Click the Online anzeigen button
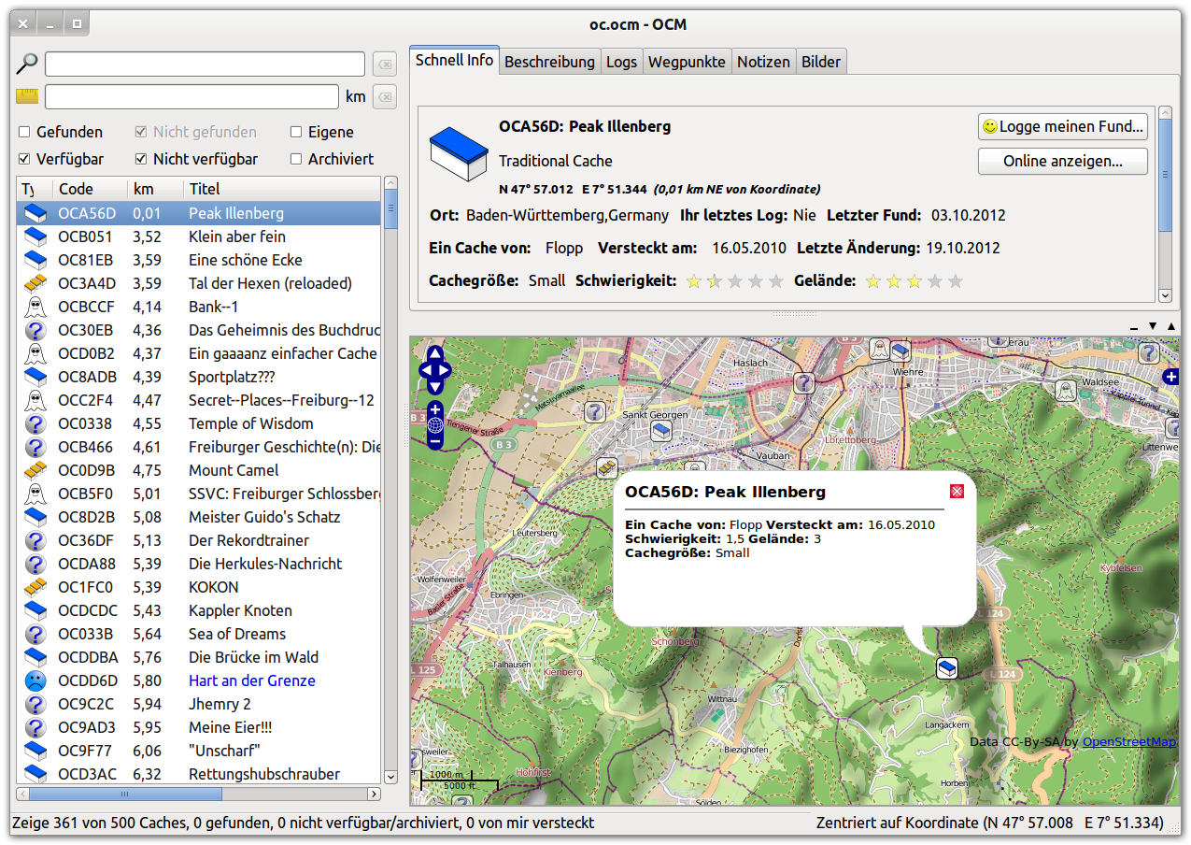This screenshot has width=1191, height=845. 1063,161
